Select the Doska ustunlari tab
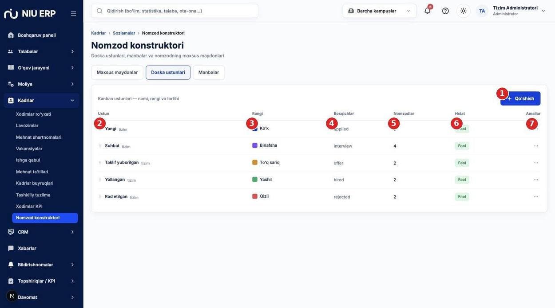The width and height of the screenshot is (555, 308). coord(168,73)
